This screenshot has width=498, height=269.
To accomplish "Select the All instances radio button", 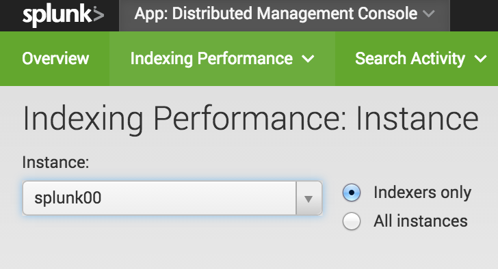I will [352, 221].
